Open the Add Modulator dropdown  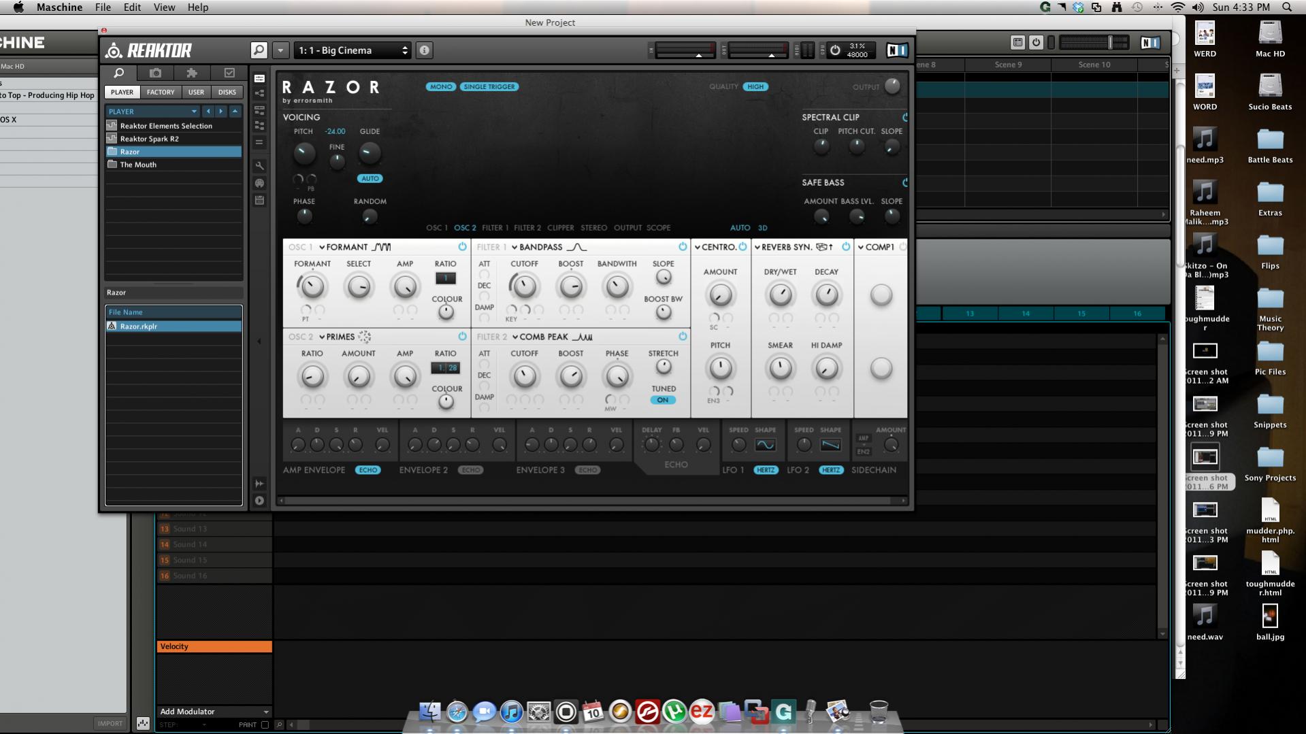click(214, 712)
